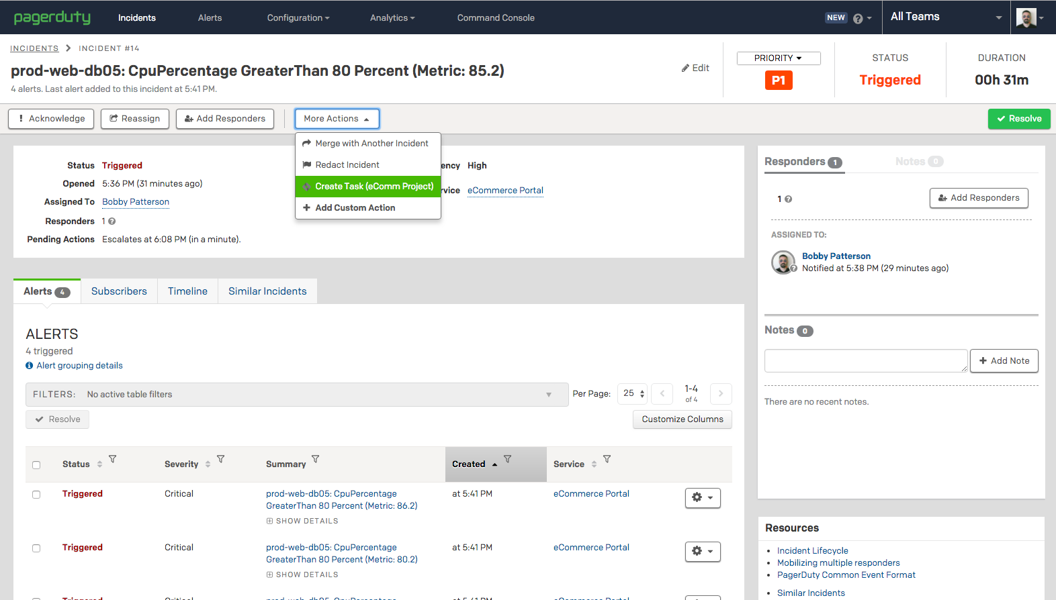1056x600 pixels.
Task: Click the Alert grouping details info icon
Action: 30,366
